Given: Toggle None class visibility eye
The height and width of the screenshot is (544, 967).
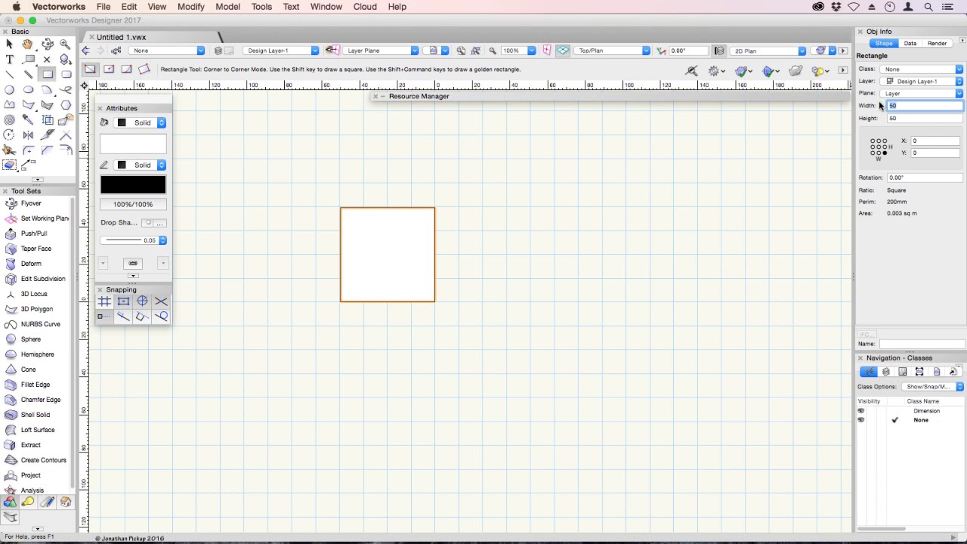Looking at the screenshot, I should 860,420.
